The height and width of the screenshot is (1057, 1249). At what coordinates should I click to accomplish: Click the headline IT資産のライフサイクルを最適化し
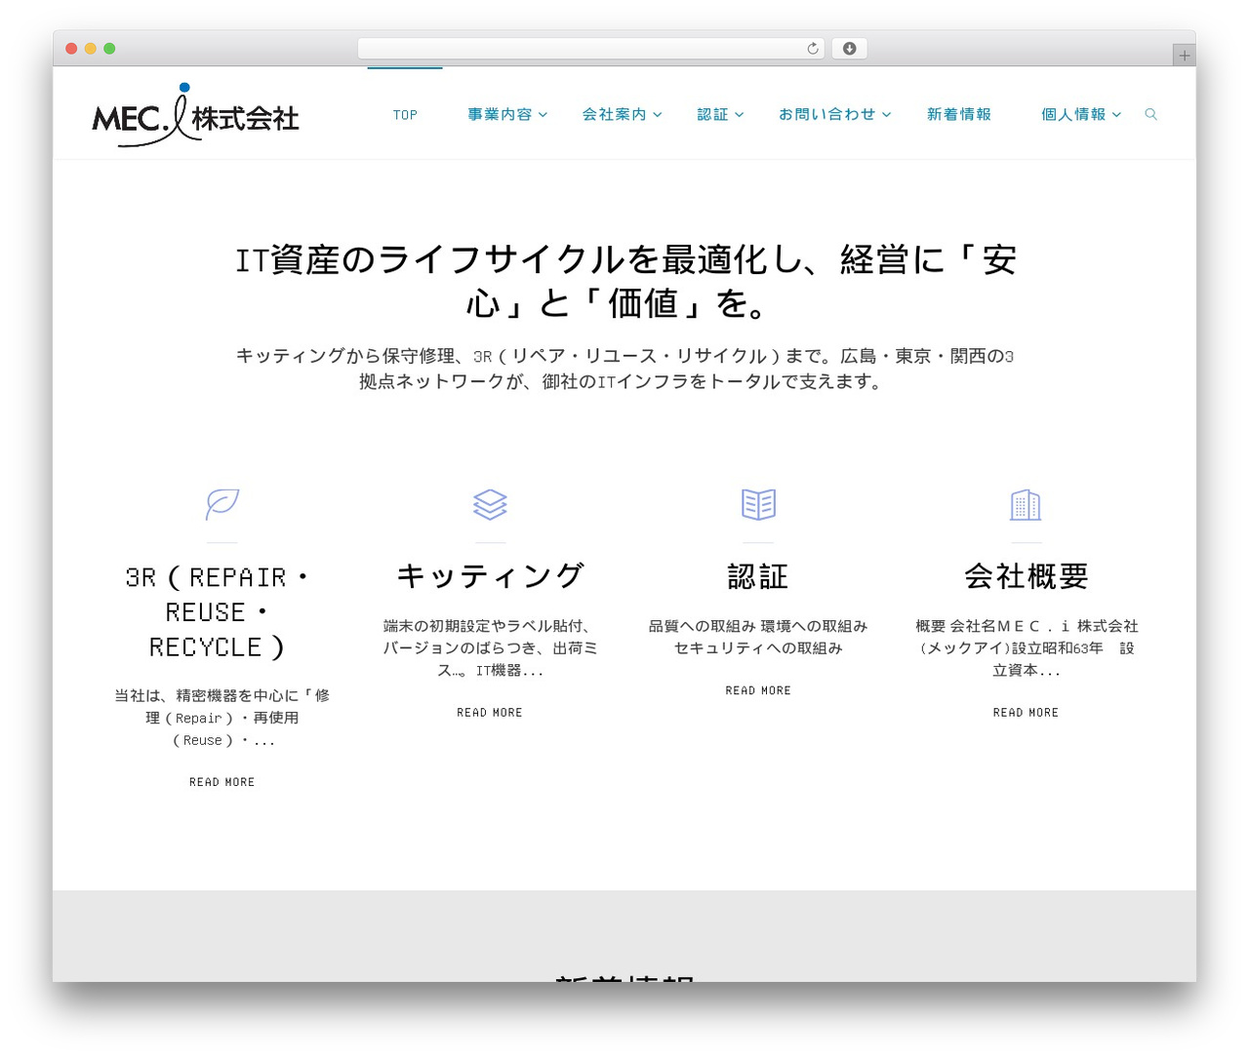[x=624, y=281]
